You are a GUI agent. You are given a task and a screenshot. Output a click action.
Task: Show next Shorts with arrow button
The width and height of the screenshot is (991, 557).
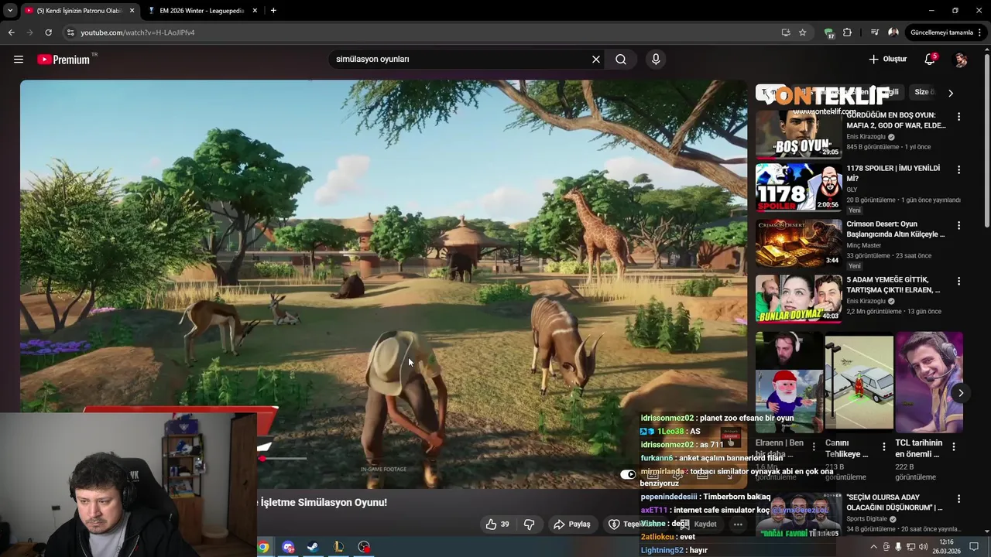(x=961, y=393)
